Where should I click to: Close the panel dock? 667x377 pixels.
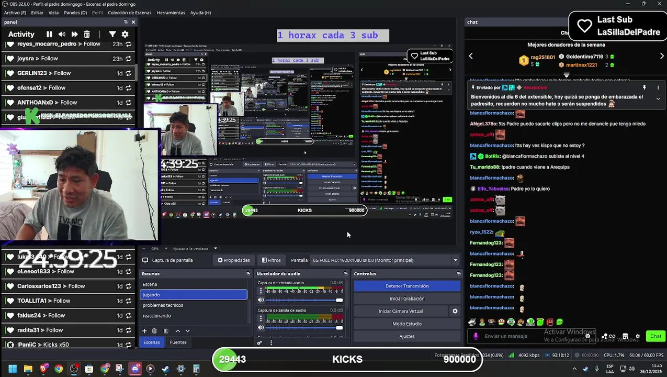click(133, 22)
